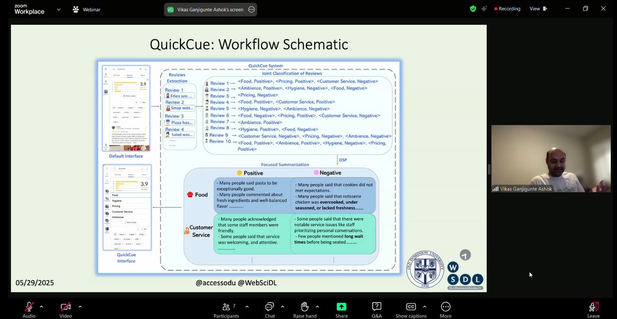Viewport: 617px width, 319px height.
Task: Click the WSDL logo on the slide
Action: coord(464,270)
